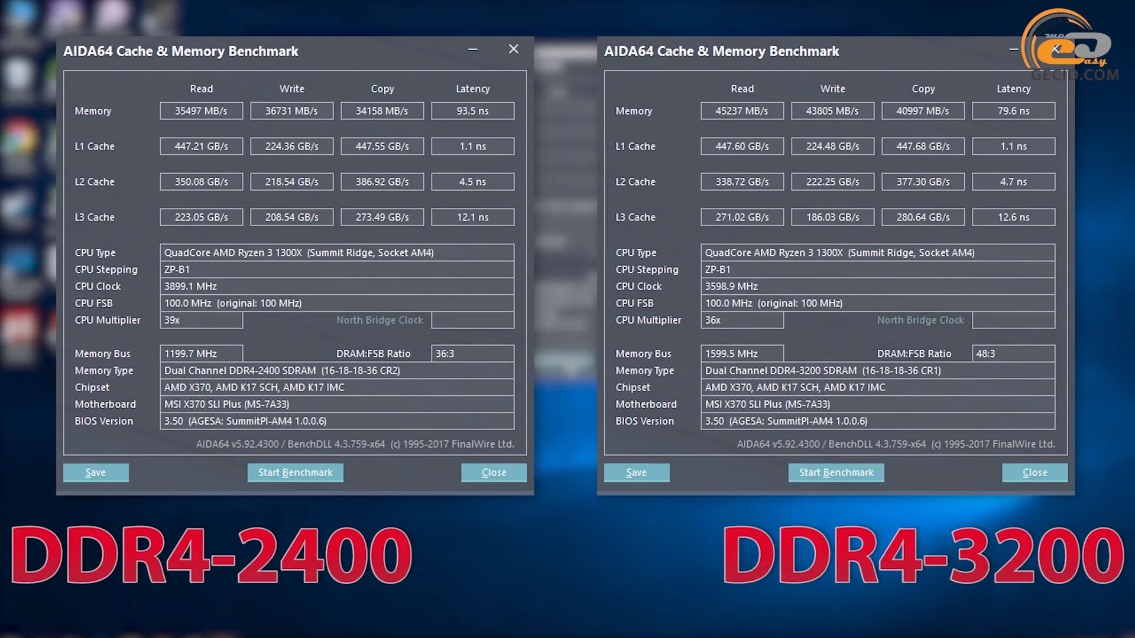Viewport: 1135px width, 638px height.
Task: Click Save button in DDR4-2400 window
Action: tap(96, 473)
